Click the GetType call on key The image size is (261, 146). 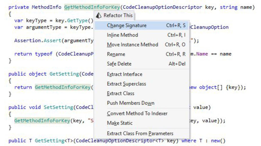point(77,21)
